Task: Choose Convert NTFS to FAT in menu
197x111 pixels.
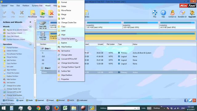Action: pyautogui.click(x=71, y=59)
